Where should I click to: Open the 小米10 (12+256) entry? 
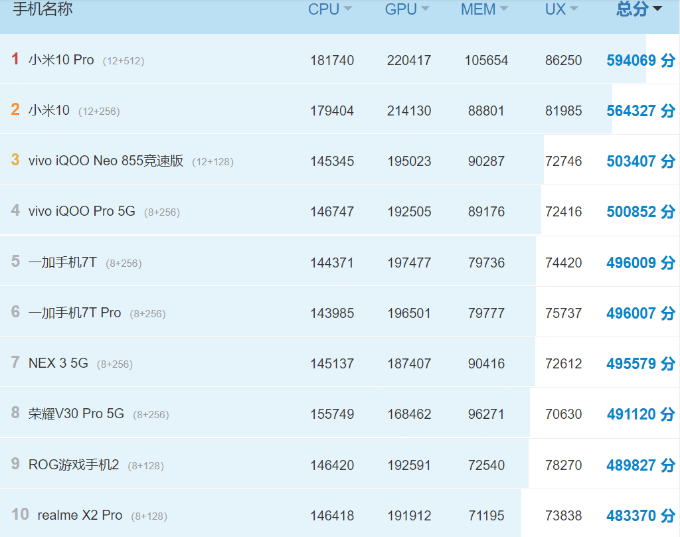click(x=49, y=110)
